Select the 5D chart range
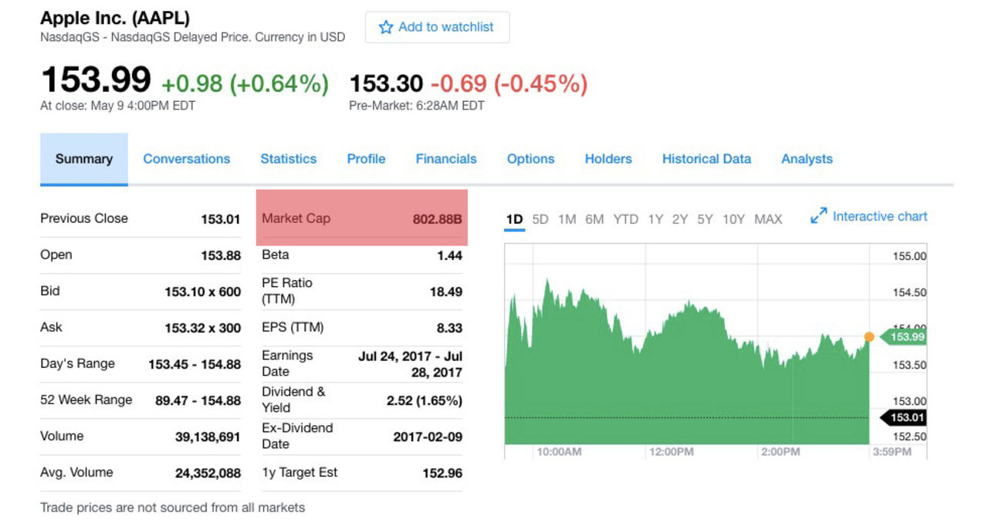Viewport: 988px width, 523px height. click(540, 219)
